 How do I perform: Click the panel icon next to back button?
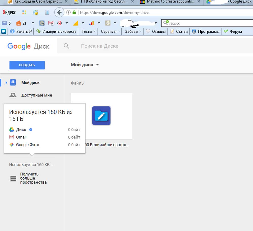click(x=47, y=12)
